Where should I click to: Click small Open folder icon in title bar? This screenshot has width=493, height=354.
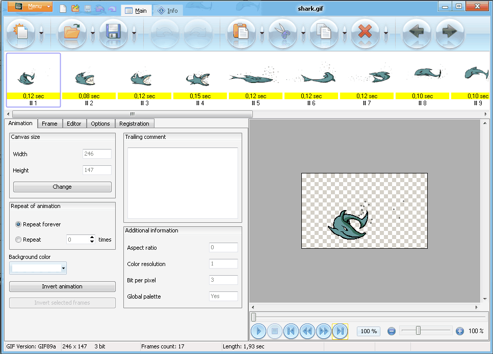[75, 9]
